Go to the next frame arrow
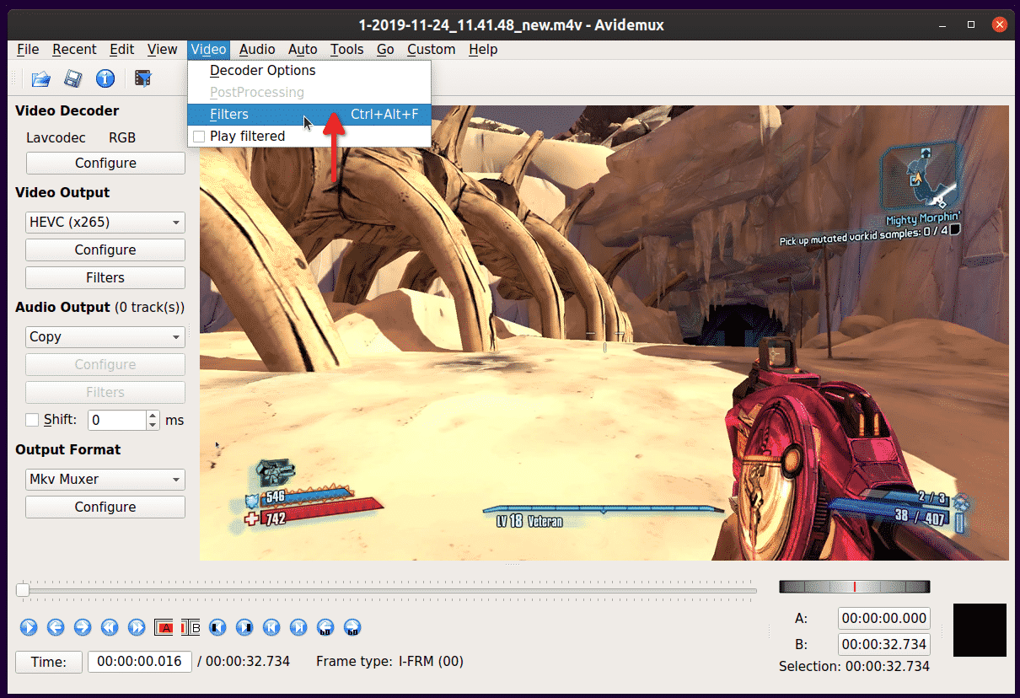 pyautogui.click(x=83, y=627)
